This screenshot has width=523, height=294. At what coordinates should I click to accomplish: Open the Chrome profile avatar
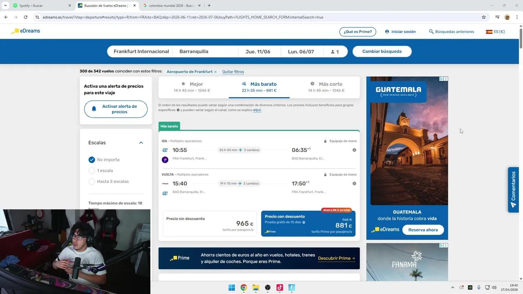click(507, 17)
